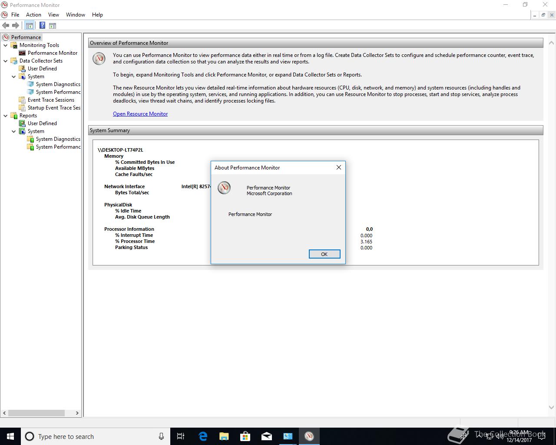Open the Help menu
This screenshot has height=445, width=556.
pyautogui.click(x=97, y=14)
